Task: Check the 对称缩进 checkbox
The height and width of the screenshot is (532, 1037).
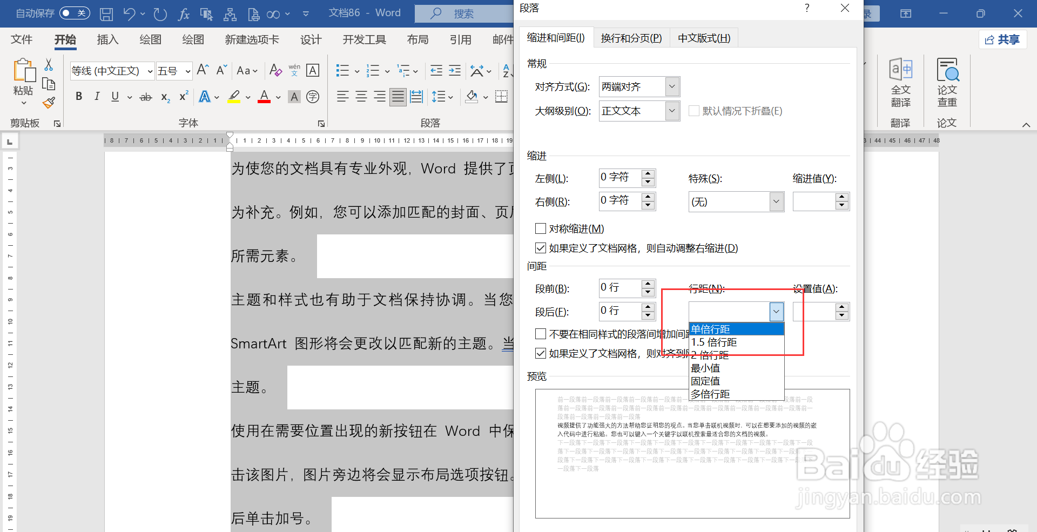Action: 540,228
